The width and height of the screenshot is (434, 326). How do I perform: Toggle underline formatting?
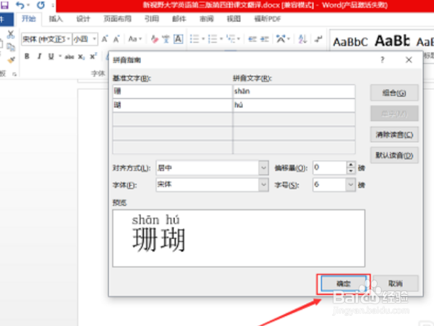click(51, 57)
